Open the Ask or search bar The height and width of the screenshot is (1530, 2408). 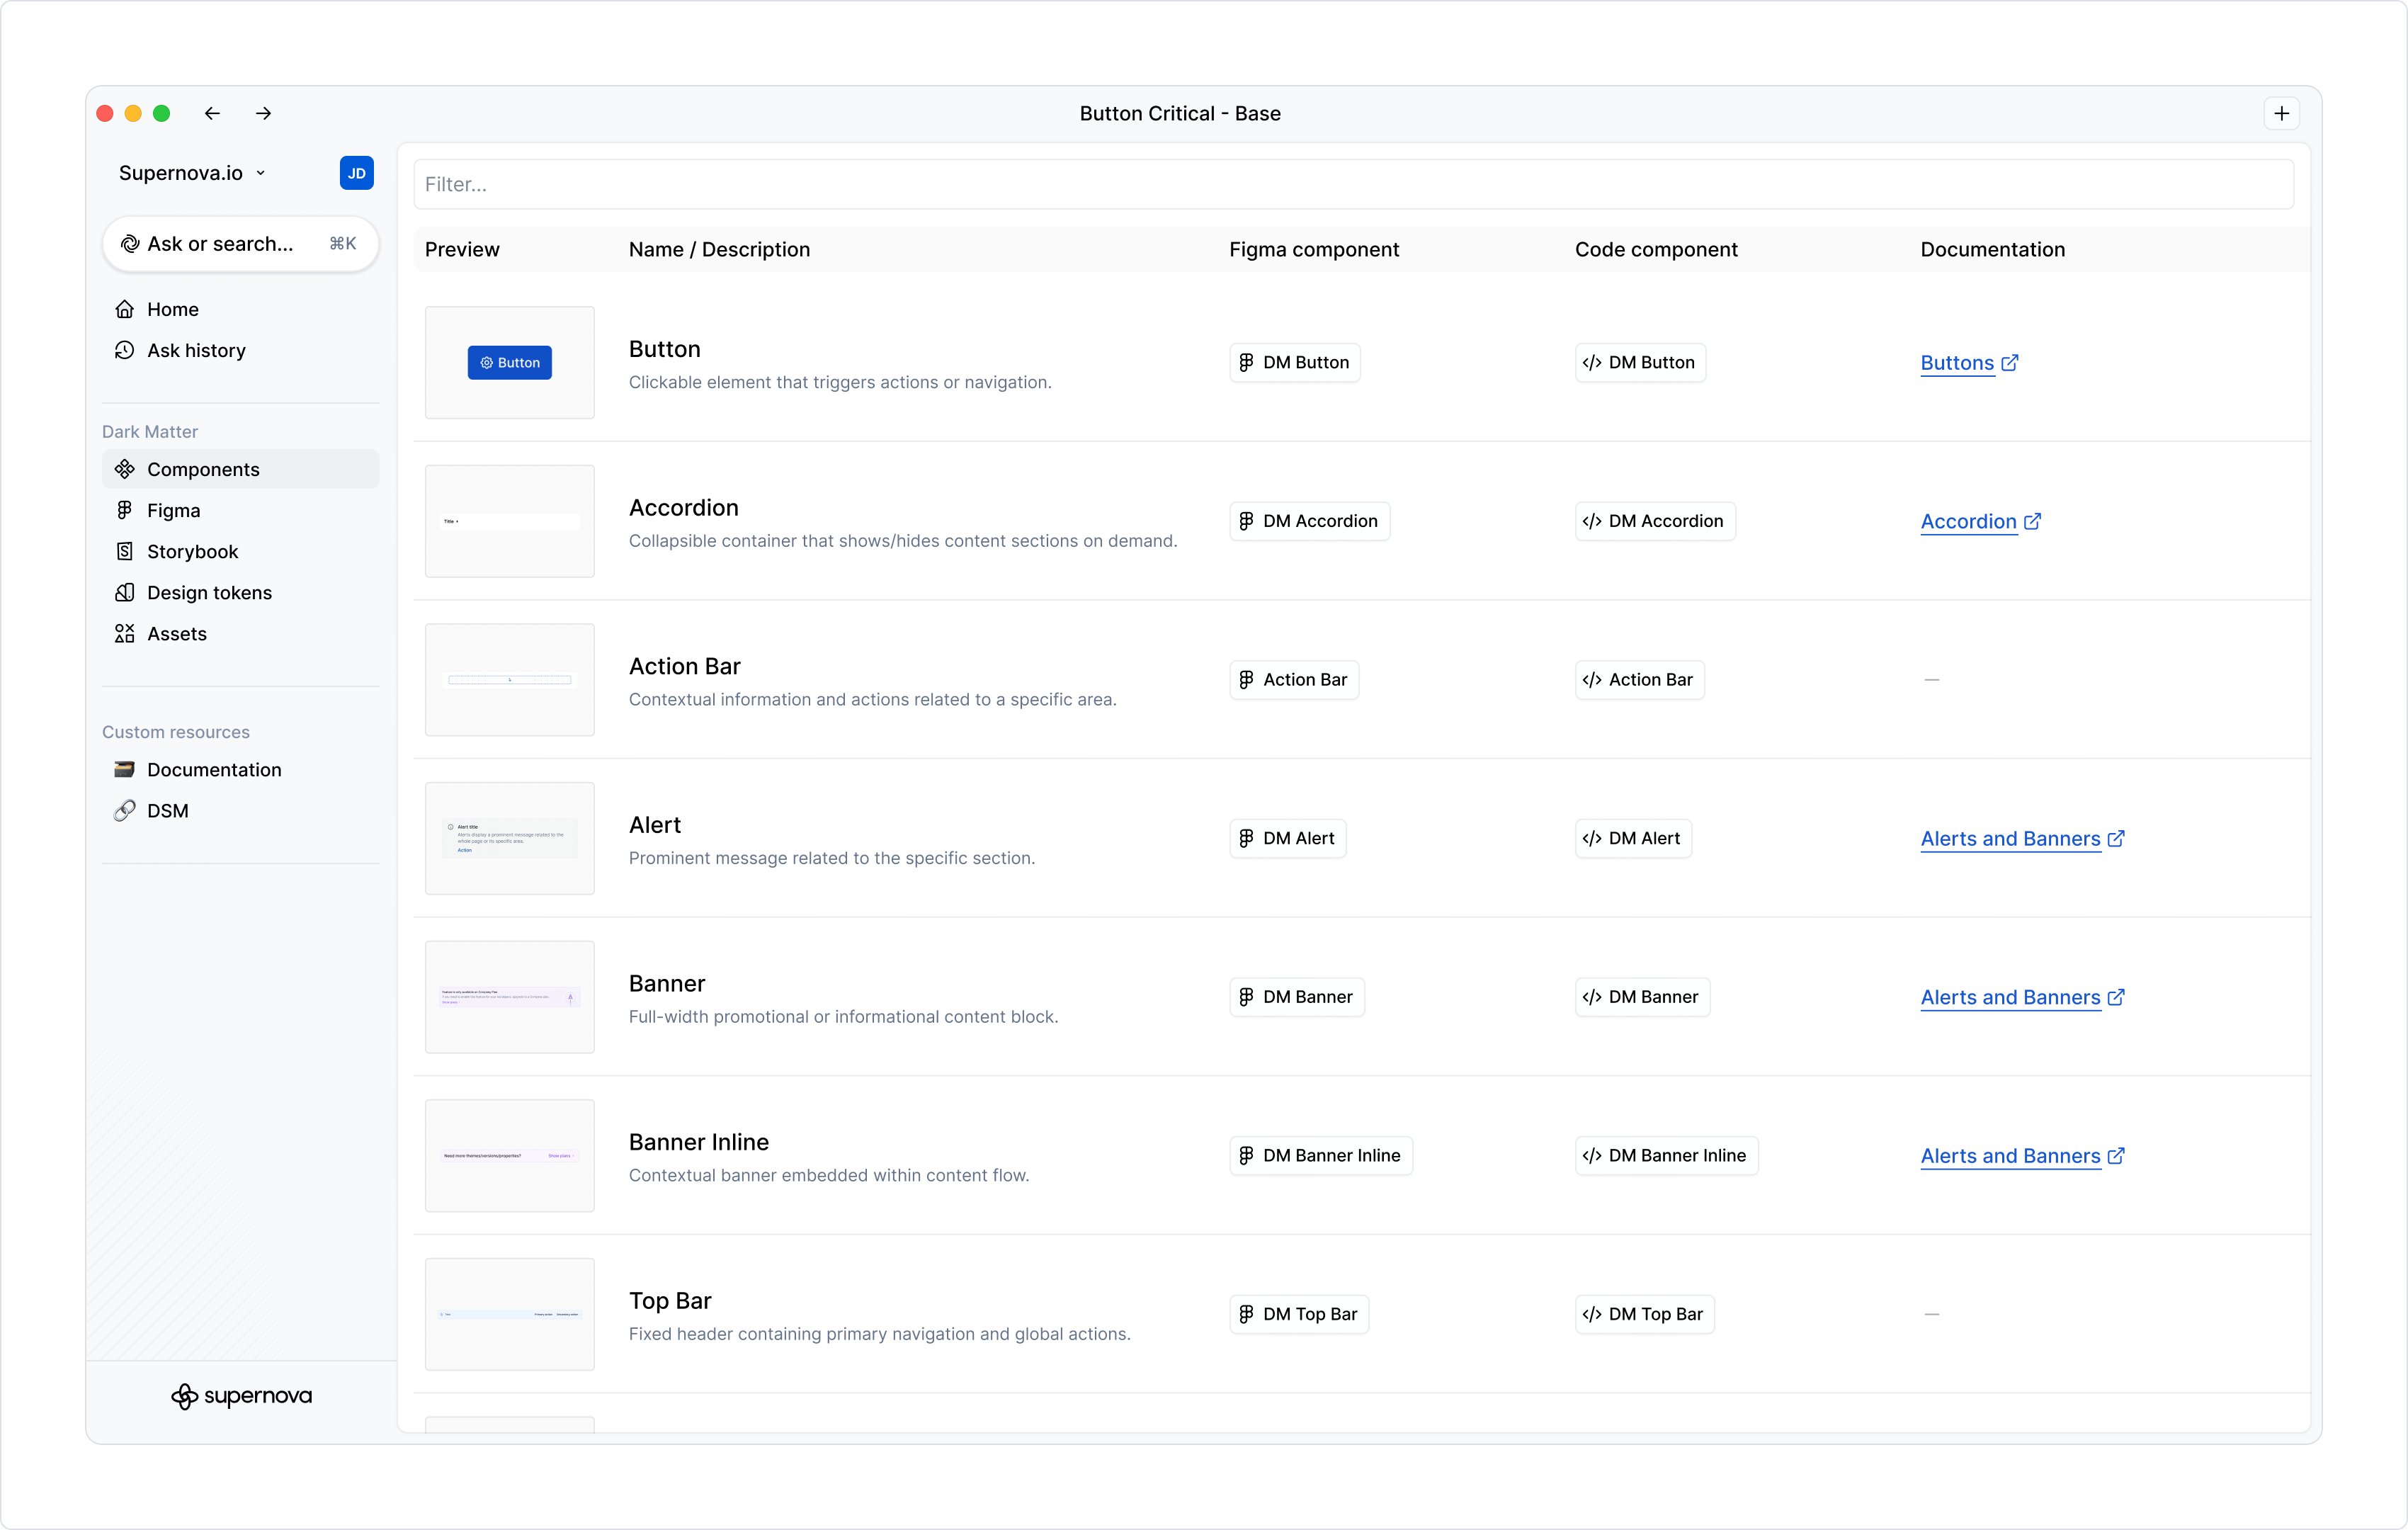coord(240,243)
